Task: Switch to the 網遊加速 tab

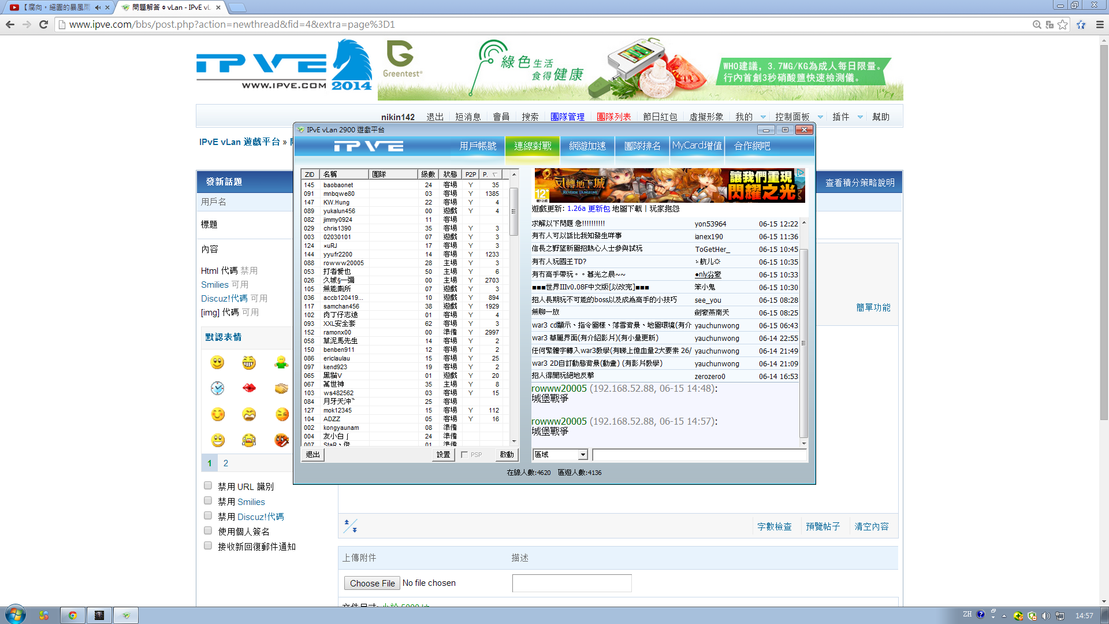Action: tap(587, 146)
